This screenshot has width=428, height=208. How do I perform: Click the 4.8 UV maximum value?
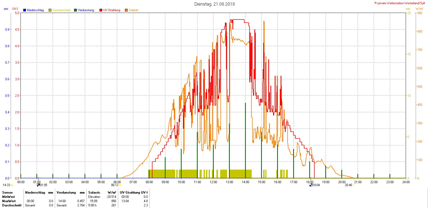tap(146, 201)
